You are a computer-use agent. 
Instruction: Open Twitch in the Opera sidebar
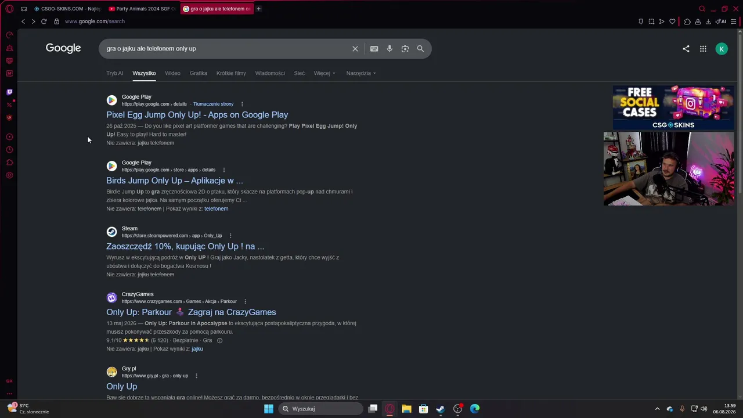coord(9,92)
